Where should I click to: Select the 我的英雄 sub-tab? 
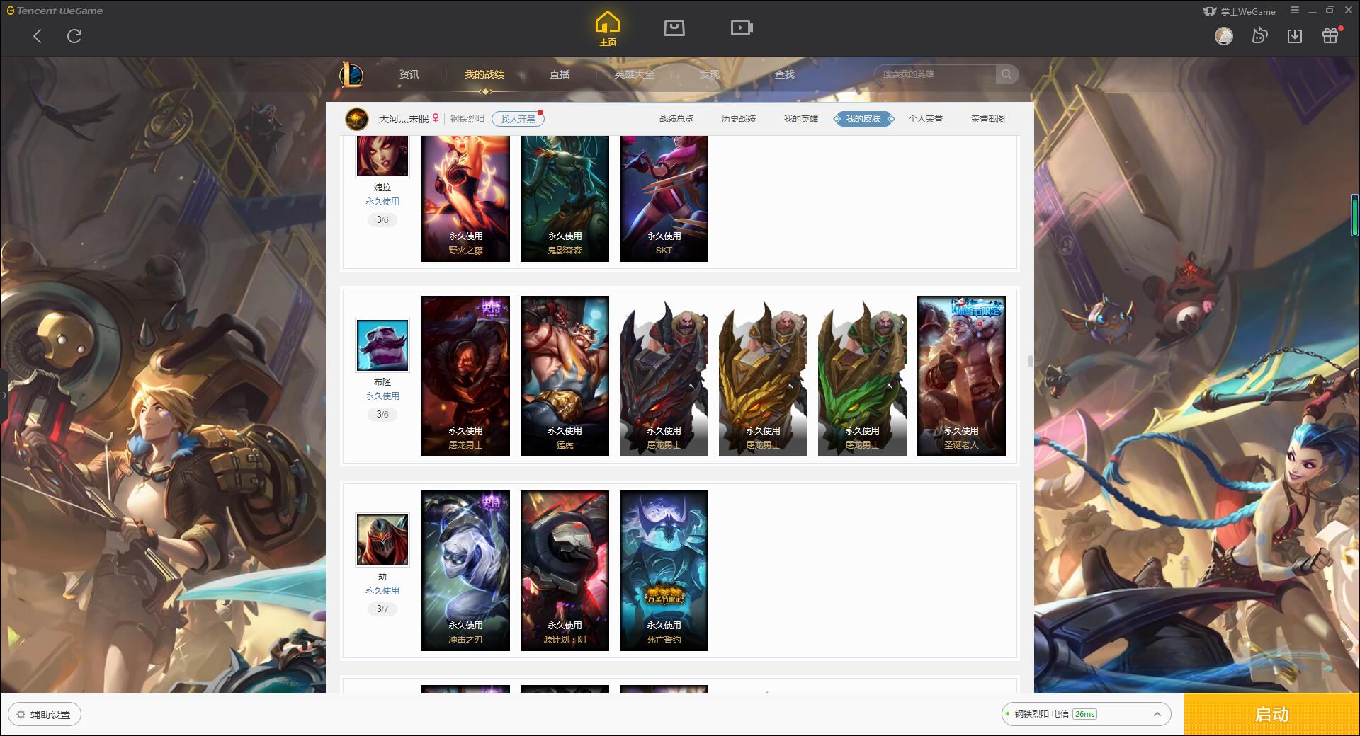click(801, 119)
